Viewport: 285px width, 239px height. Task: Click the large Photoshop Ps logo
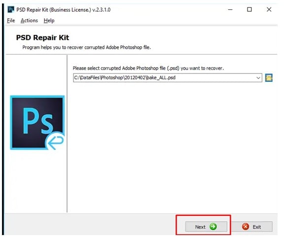tap(37, 123)
